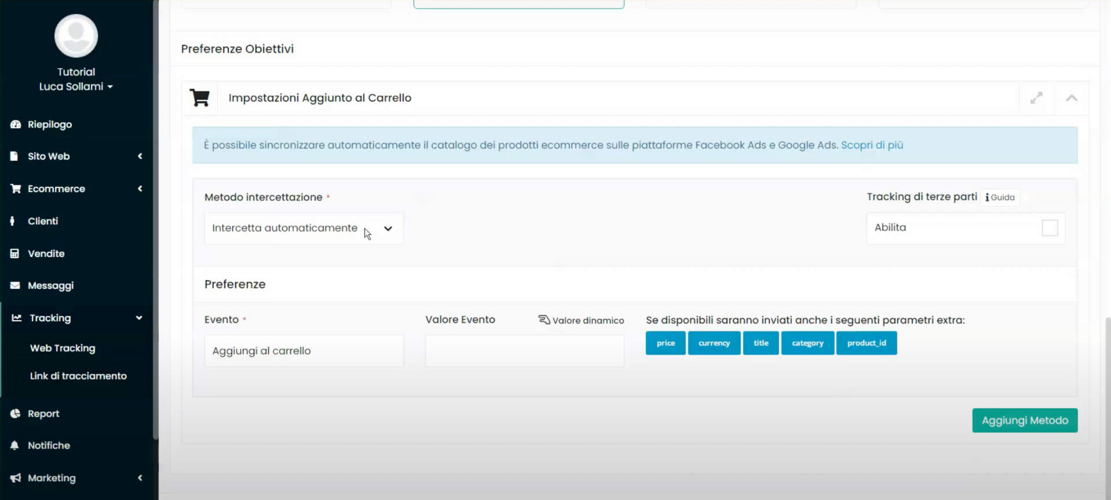Viewport: 1111px width, 500px height.
Task: Expand the Sito Web submenu arrow
Action: [x=140, y=156]
